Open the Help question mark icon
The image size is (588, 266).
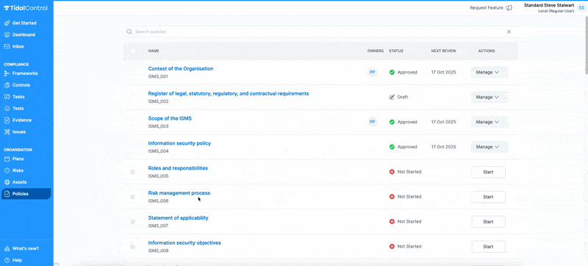point(7,260)
